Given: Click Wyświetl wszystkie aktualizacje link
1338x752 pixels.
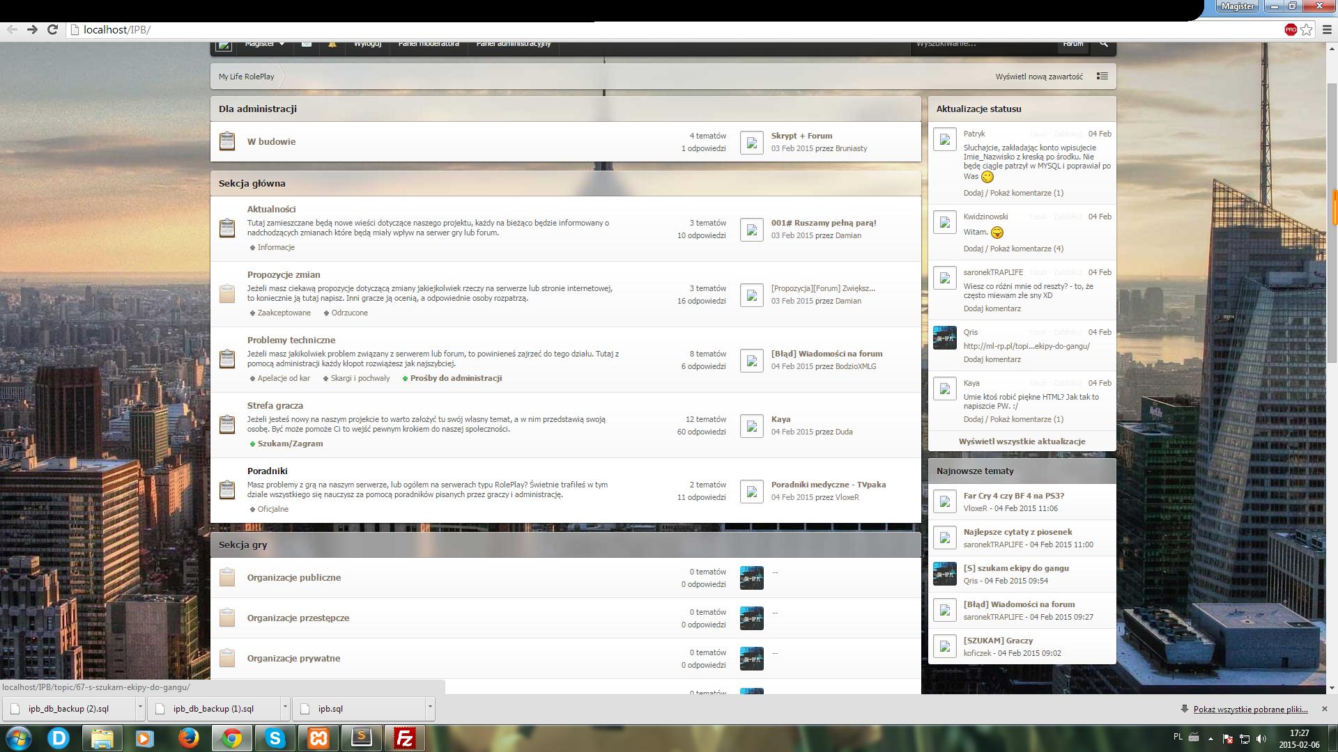Looking at the screenshot, I should tap(1022, 441).
